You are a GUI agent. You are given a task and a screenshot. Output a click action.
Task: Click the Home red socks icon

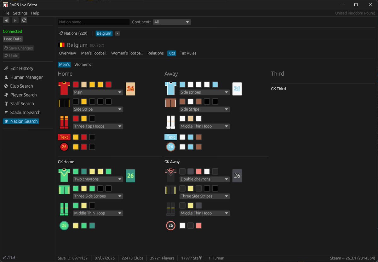click(x=64, y=122)
